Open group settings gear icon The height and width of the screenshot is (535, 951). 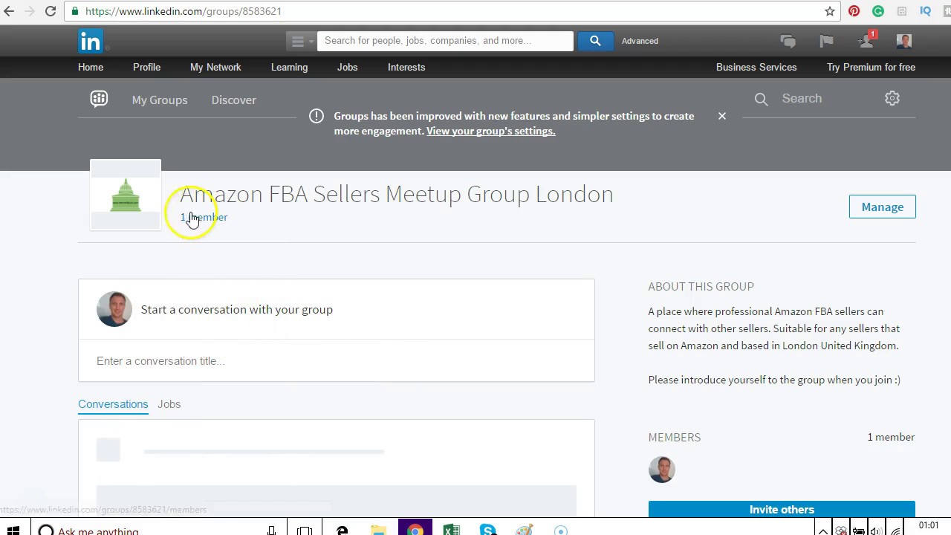[x=892, y=98]
